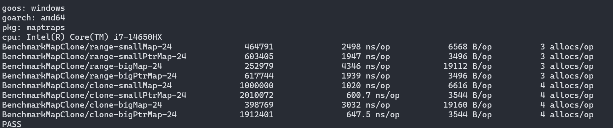This screenshot has height=128, width=613.
Task: Click the PASS result line
Action: click(x=11, y=124)
